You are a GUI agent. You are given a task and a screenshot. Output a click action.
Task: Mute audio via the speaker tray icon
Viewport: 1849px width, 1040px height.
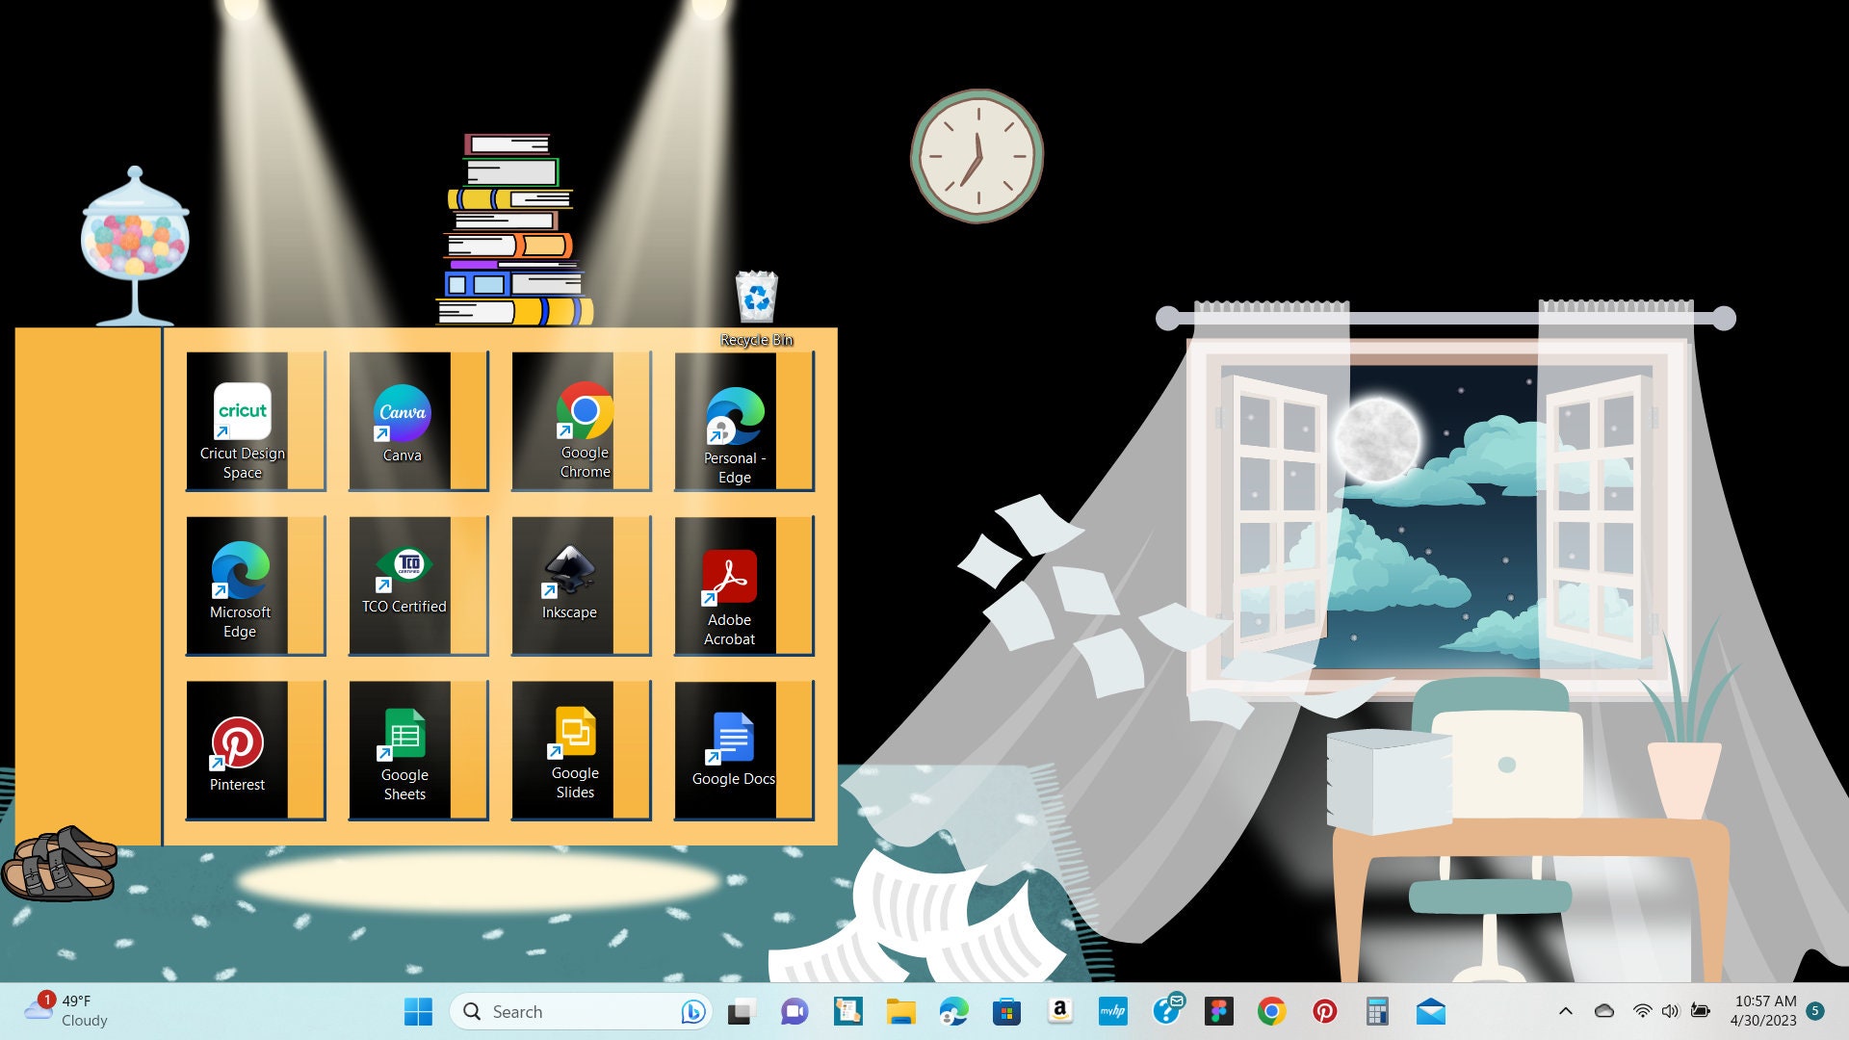coord(1669,1011)
